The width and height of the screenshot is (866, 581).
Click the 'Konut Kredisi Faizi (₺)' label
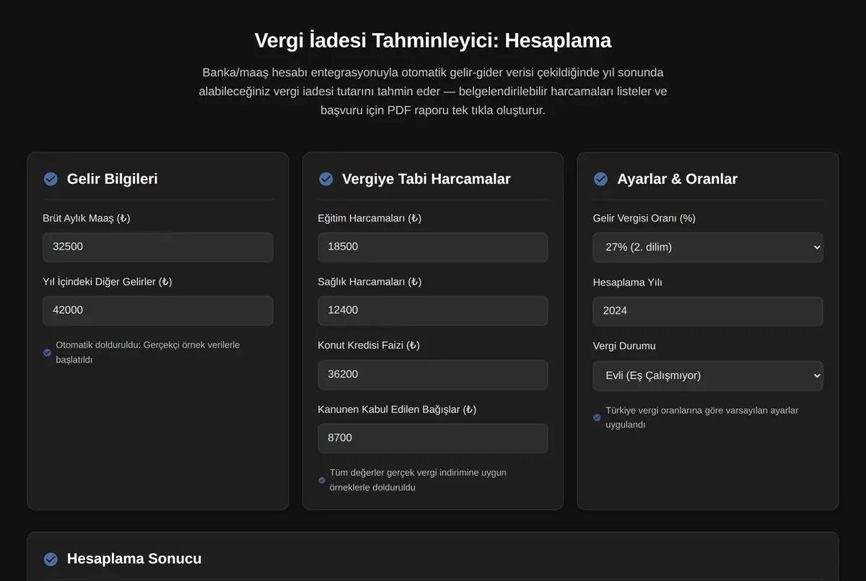point(369,345)
